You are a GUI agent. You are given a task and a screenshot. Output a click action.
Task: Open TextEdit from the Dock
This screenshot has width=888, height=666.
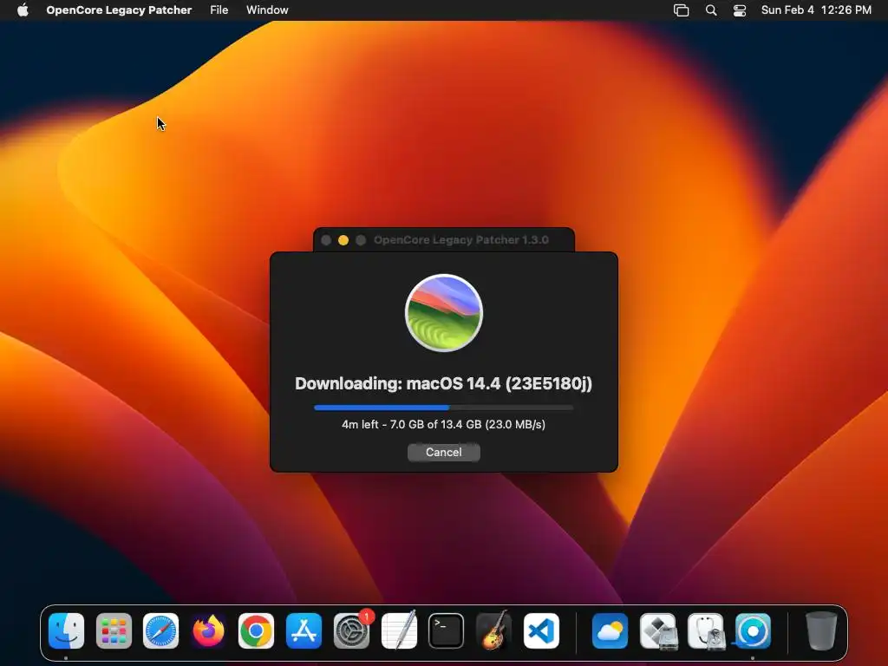click(x=399, y=631)
